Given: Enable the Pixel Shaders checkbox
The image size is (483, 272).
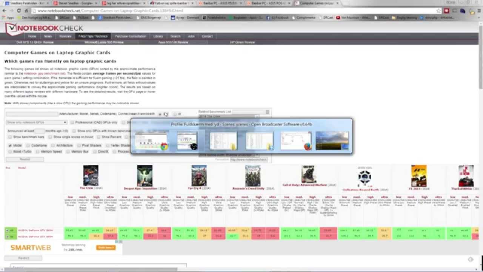Looking at the screenshot, I should point(79,145).
